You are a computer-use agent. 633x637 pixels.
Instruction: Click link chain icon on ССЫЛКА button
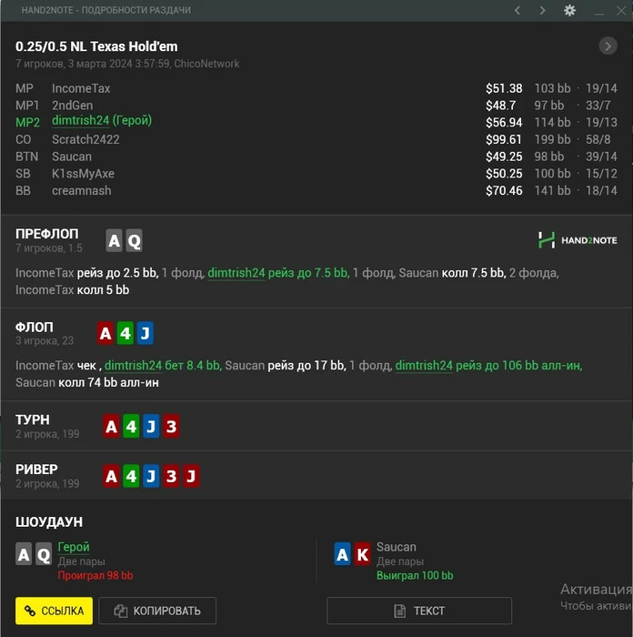pyautogui.click(x=30, y=611)
